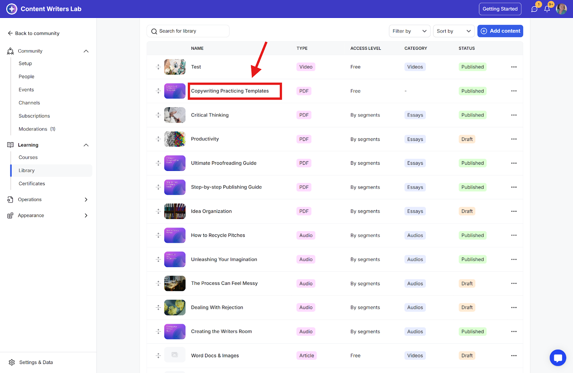The image size is (573, 373).
Task: Open the Certificates page
Action: (x=32, y=183)
